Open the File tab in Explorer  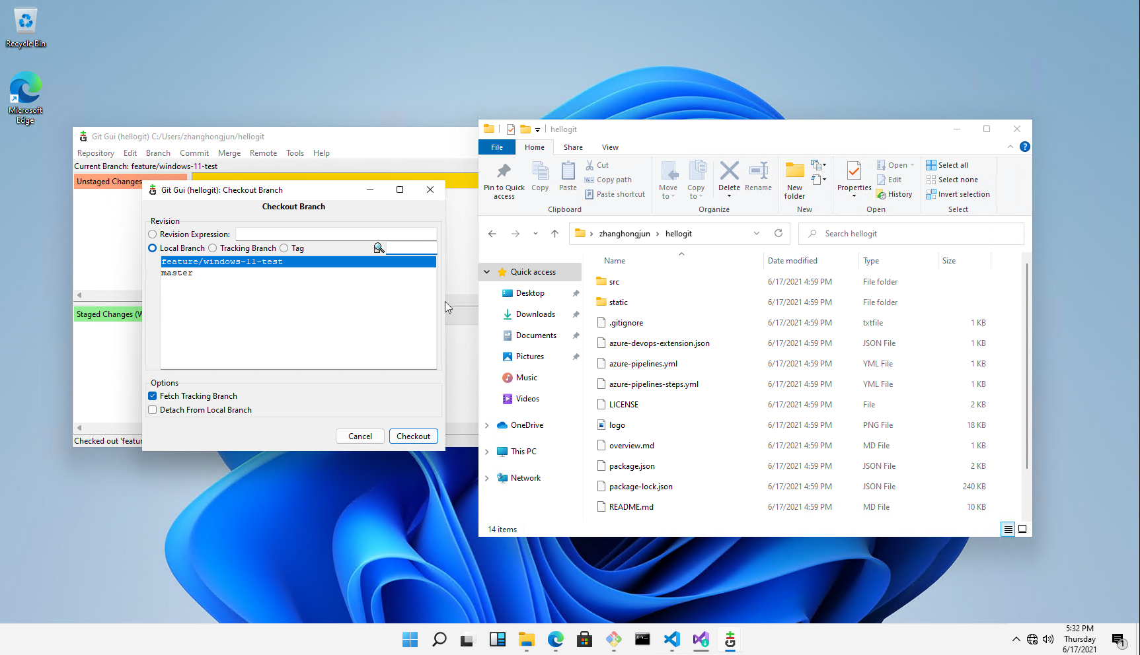pyautogui.click(x=497, y=147)
